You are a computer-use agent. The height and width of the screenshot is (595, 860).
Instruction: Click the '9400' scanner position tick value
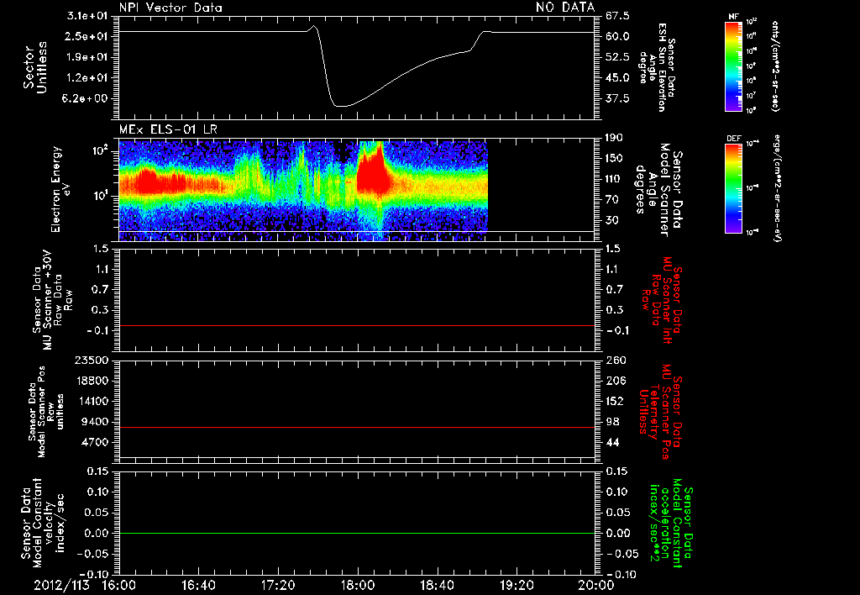94,422
